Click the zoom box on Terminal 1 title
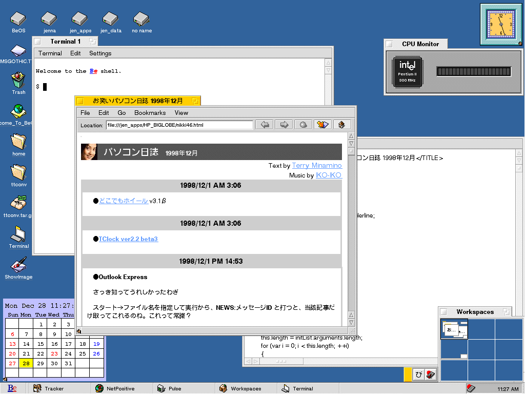This screenshot has width=525, height=394. [92, 42]
